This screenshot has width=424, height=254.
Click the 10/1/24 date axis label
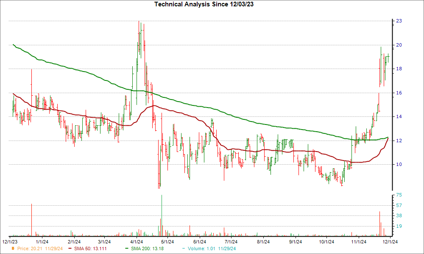[326, 242]
